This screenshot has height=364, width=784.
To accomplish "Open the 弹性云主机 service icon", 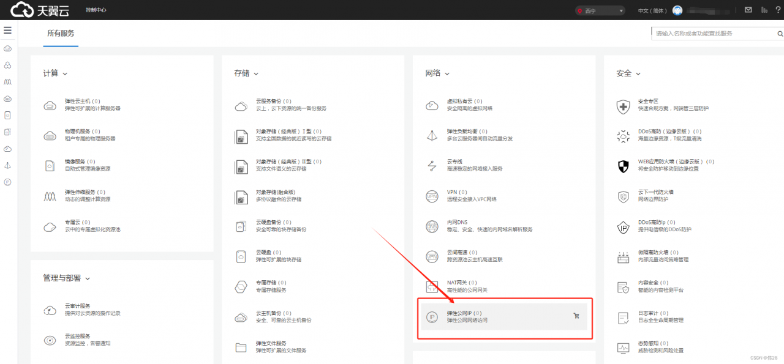I will [x=50, y=105].
